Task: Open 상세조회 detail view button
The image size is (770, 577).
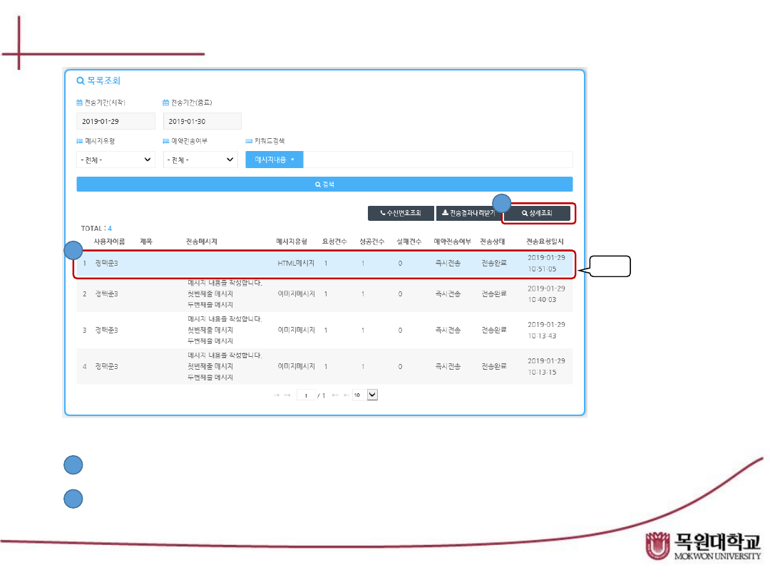Action: [537, 213]
